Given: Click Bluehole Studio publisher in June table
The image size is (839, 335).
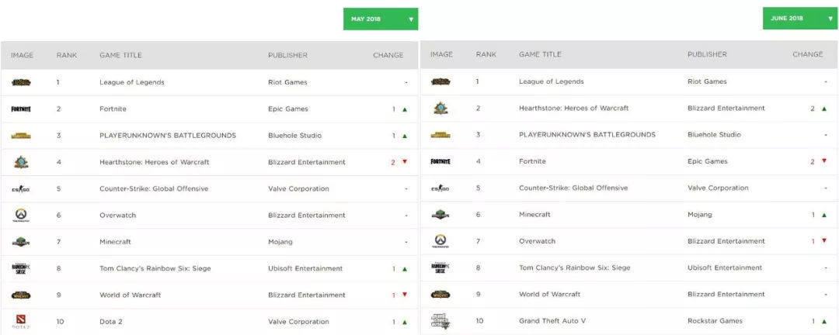Looking at the screenshot, I should tap(715, 135).
